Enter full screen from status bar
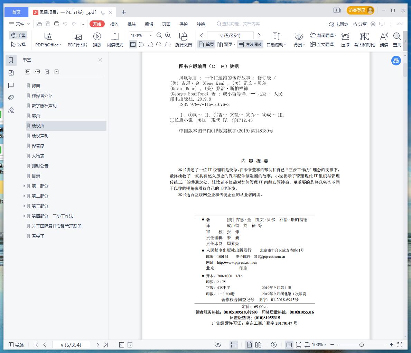411x353 pixels. pyautogui.click(x=400, y=345)
